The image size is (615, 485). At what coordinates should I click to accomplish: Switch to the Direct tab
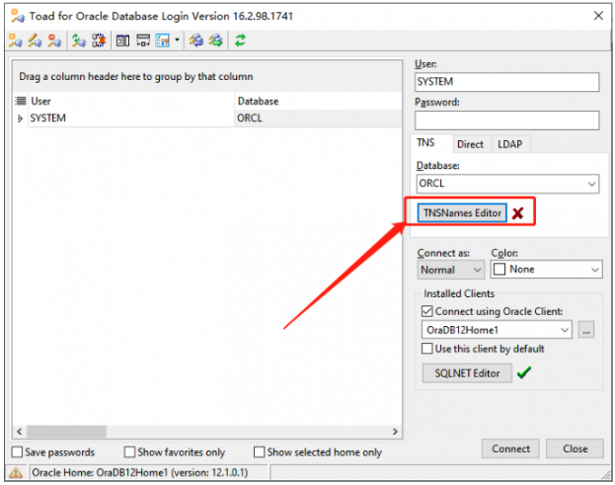(x=470, y=144)
